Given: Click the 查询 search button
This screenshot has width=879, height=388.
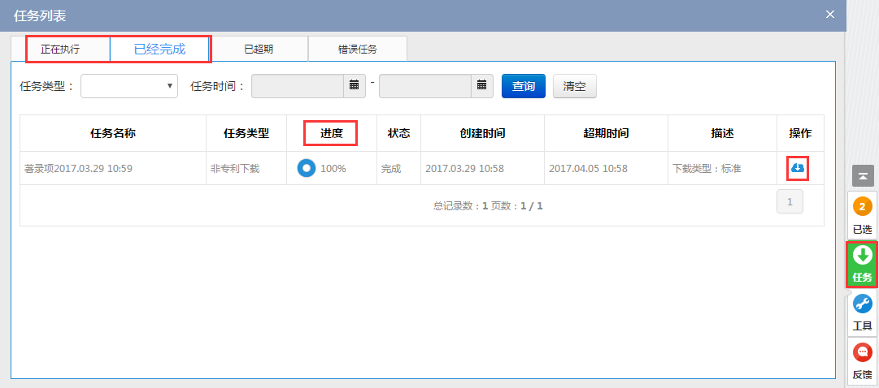Looking at the screenshot, I should [523, 86].
